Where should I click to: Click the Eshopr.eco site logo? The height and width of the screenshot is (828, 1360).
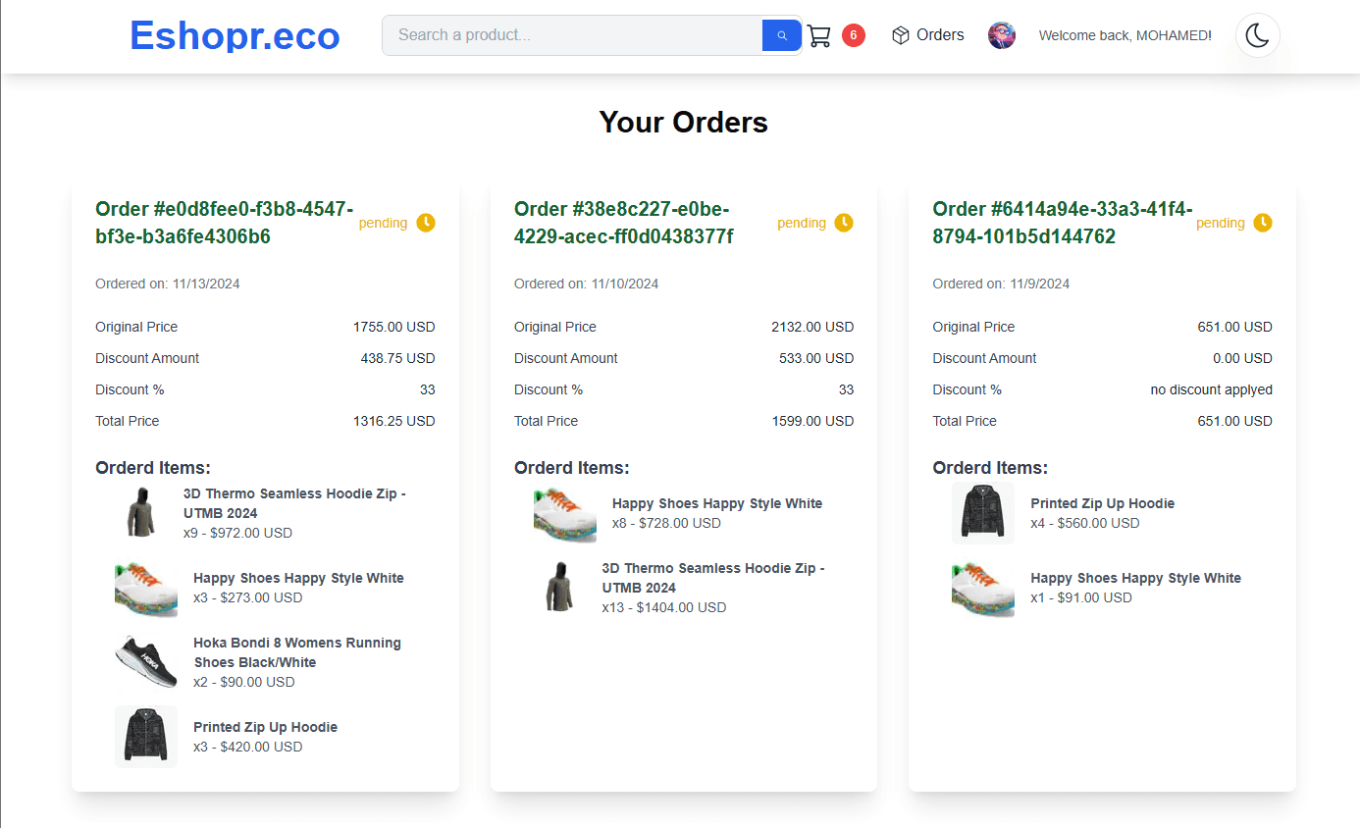point(235,34)
